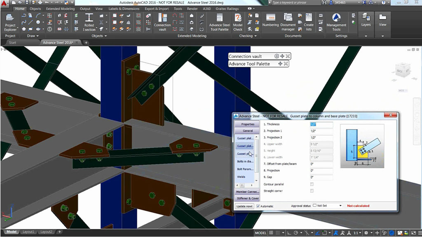Select Bolt Param... in dialog list
The image size is (422, 237).
click(x=244, y=169)
